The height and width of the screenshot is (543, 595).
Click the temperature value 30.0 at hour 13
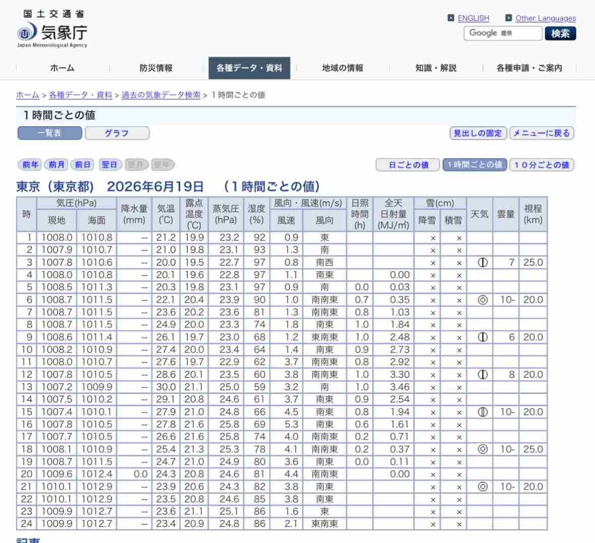(166, 387)
